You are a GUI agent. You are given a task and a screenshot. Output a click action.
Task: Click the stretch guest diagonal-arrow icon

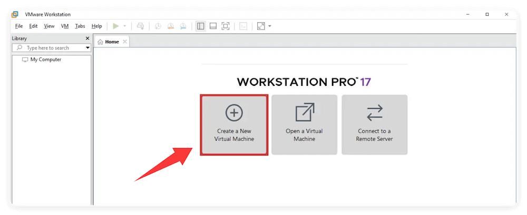coord(261,26)
